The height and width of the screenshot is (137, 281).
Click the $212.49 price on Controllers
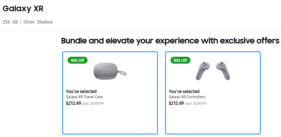click(176, 103)
